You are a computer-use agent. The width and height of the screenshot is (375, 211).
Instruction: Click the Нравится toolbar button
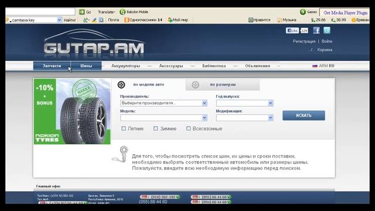point(259,20)
